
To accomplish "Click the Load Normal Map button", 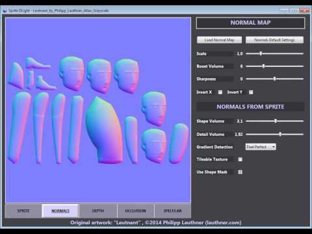I will pos(219,40).
